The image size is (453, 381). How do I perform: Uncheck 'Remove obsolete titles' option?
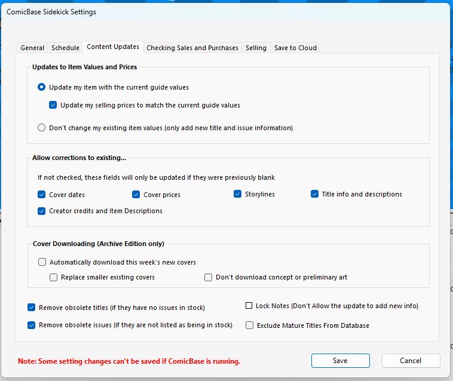pyautogui.click(x=32, y=308)
